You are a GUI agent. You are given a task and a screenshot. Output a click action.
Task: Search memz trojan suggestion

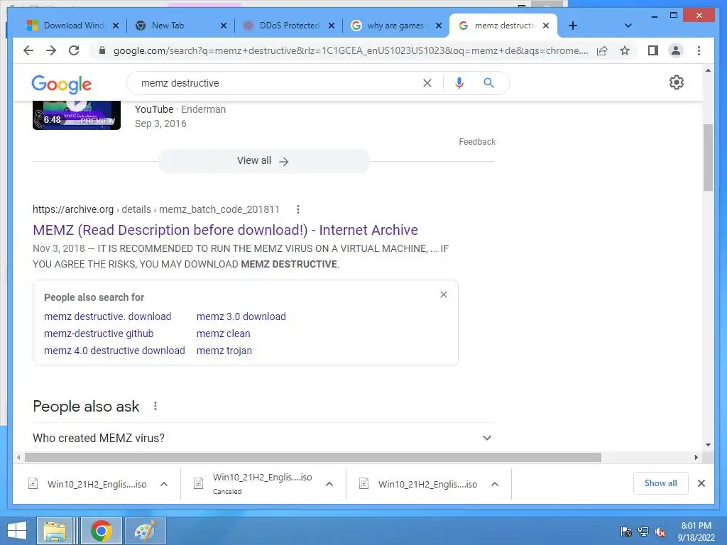(224, 351)
